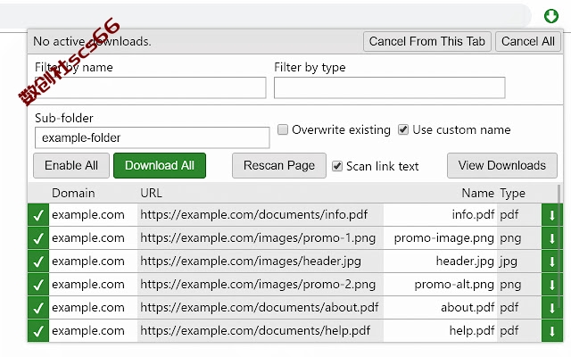Open View Downloads
571x357 pixels.
(x=502, y=165)
